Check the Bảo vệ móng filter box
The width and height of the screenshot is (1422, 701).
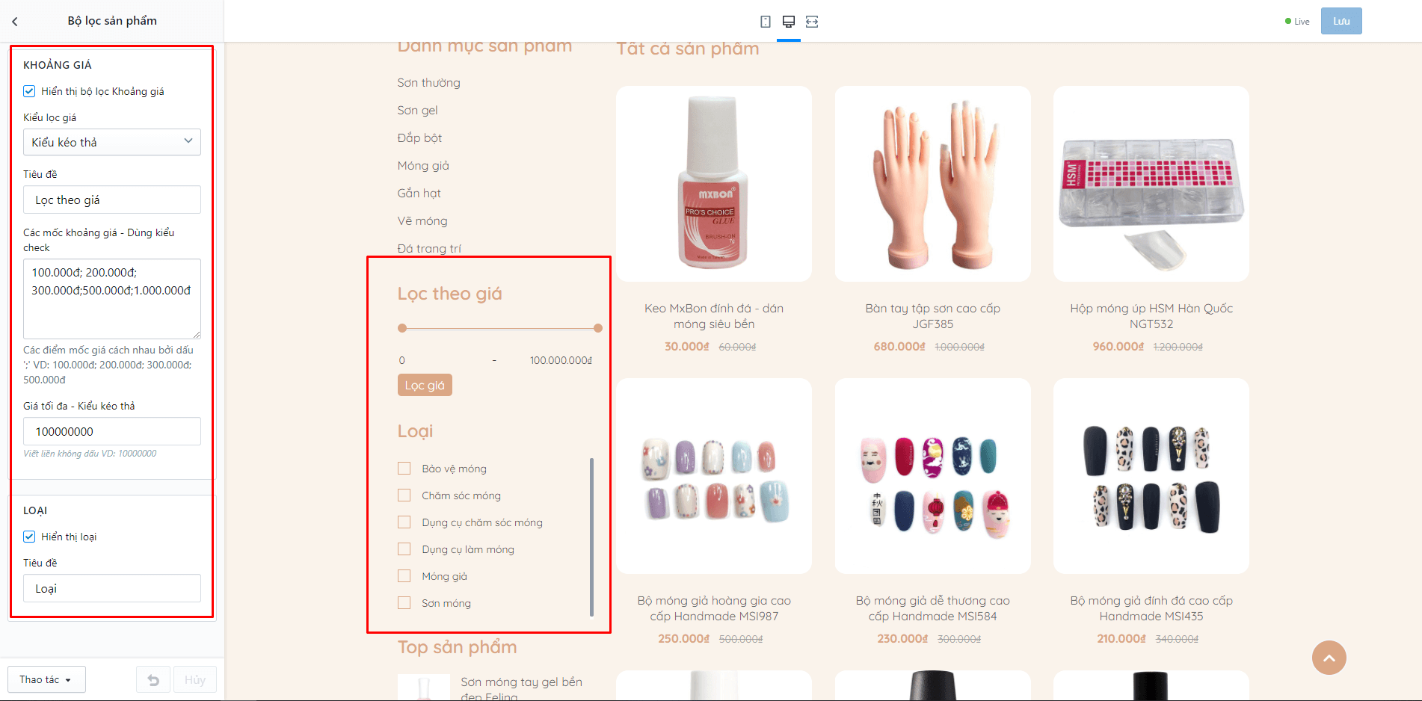[404, 469]
